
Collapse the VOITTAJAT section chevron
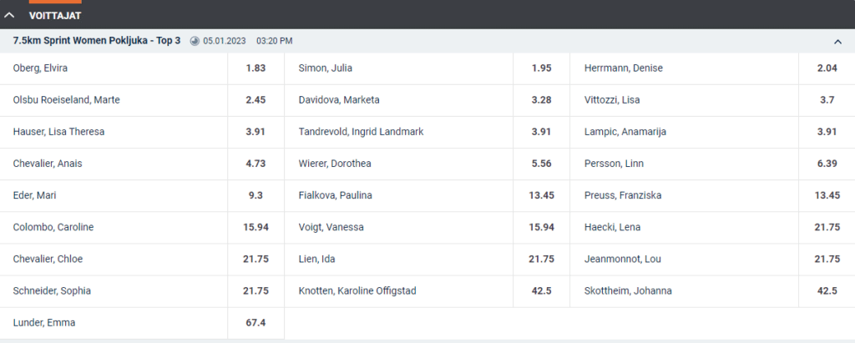point(9,15)
